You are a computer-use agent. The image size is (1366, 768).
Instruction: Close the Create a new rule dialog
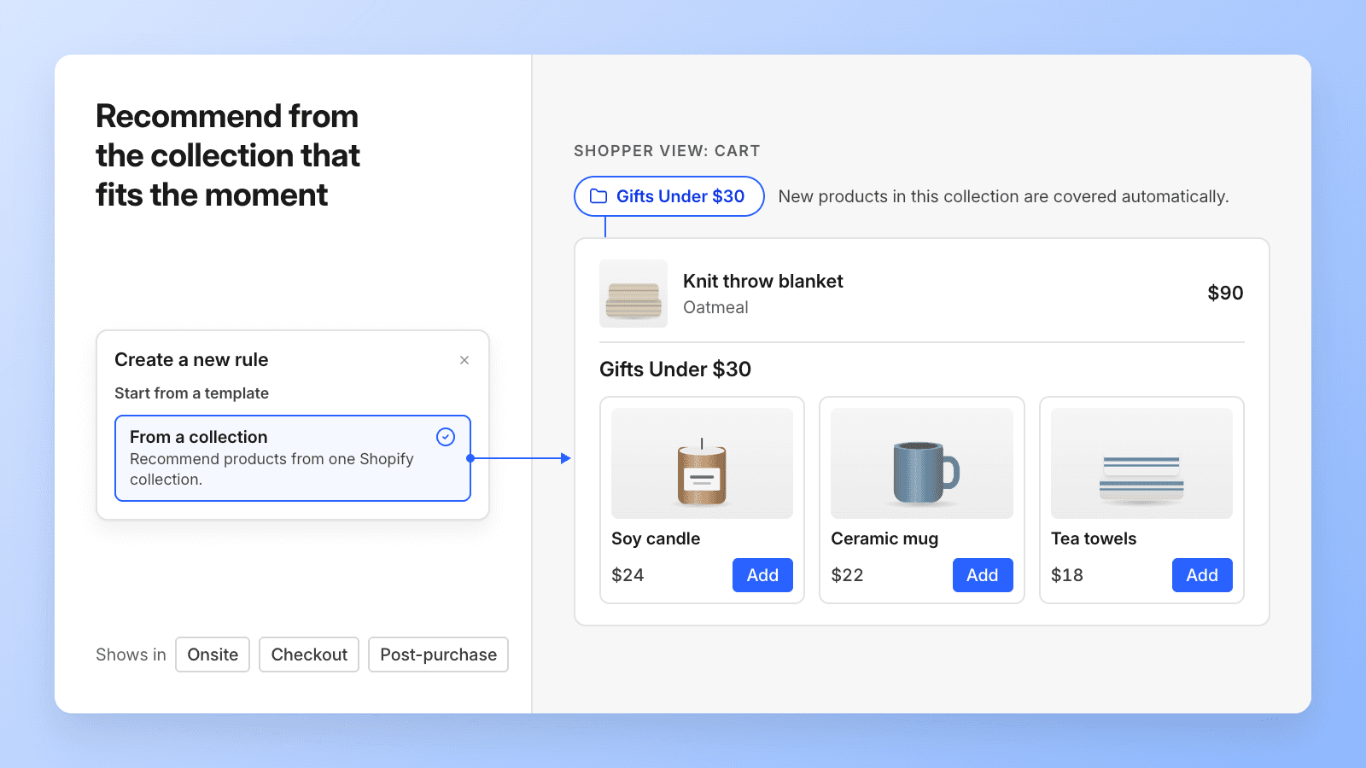pyautogui.click(x=464, y=360)
